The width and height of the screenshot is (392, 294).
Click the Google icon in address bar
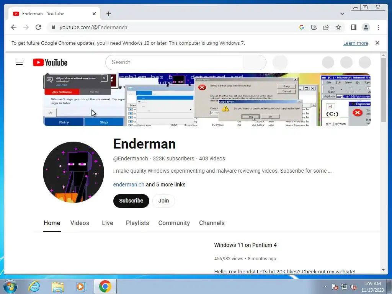302,27
